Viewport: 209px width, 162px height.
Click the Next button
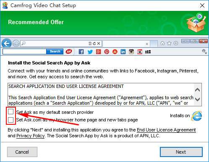pos(181,152)
